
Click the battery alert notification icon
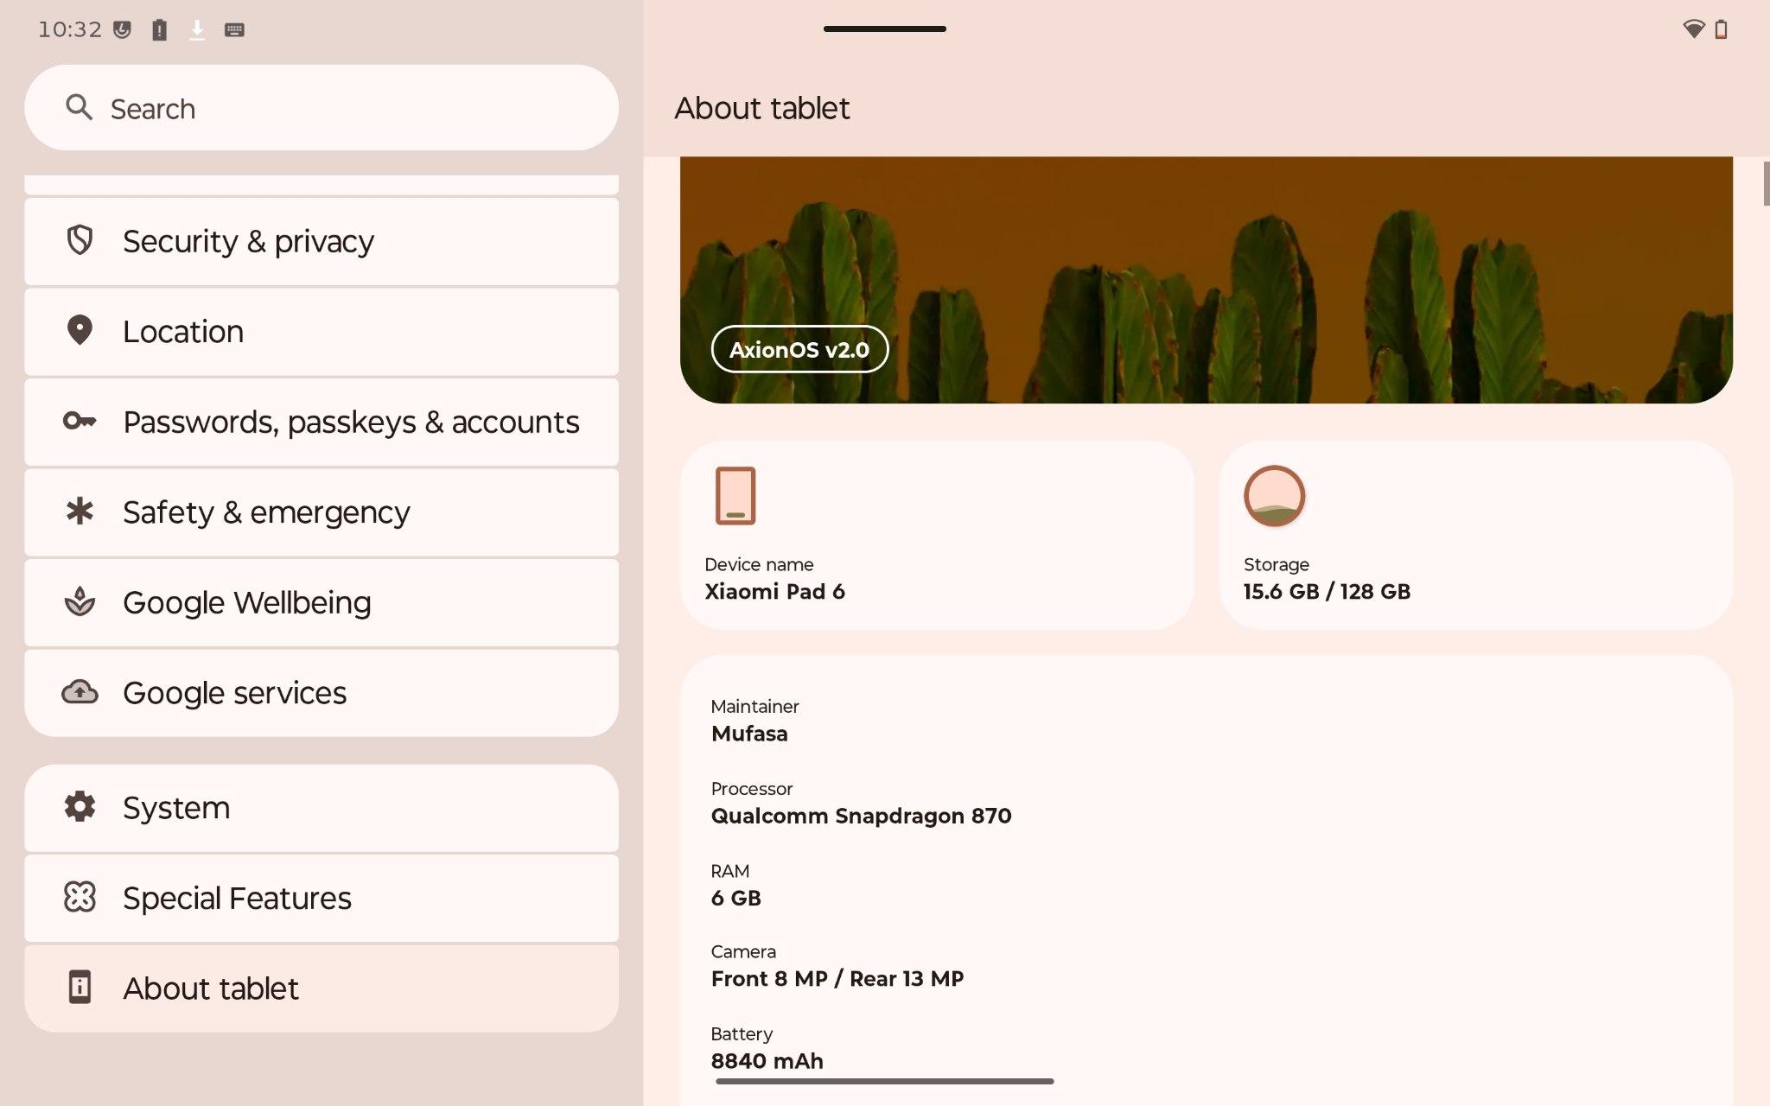159,29
